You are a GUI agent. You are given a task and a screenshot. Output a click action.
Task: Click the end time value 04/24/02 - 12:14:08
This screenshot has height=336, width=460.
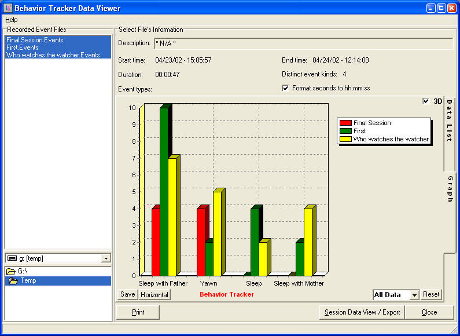coord(341,60)
